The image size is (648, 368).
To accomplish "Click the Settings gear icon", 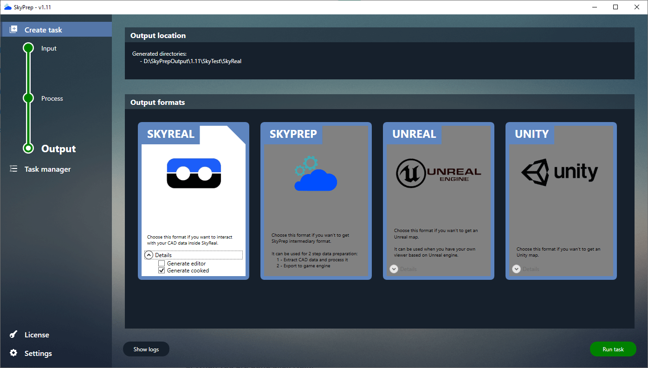I will click(13, 353).
